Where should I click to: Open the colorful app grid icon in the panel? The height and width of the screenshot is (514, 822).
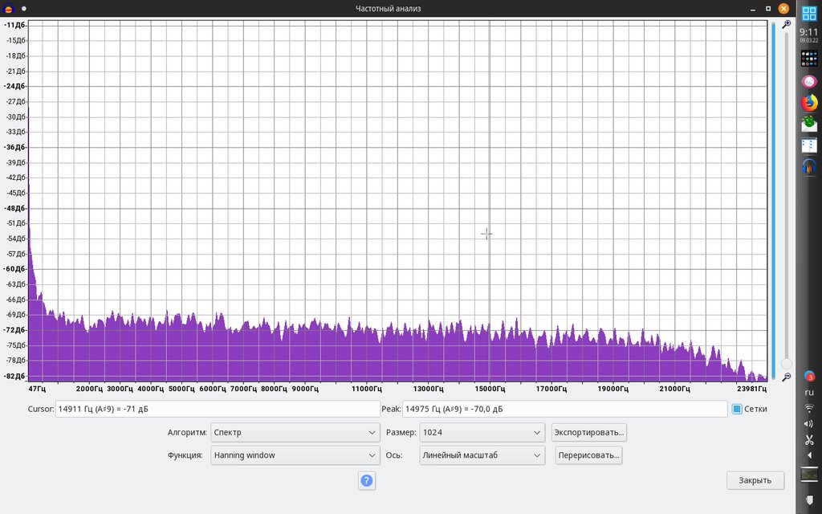[809, 58]
